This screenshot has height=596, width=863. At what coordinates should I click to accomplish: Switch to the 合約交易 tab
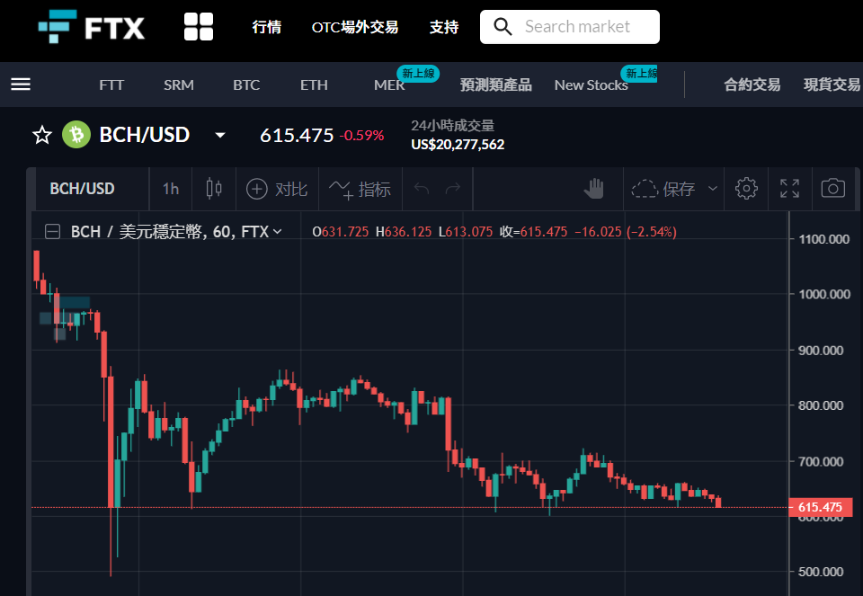click(x=752, y=85)
